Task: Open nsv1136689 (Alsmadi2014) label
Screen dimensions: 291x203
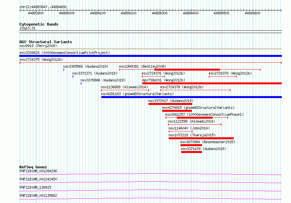Action: point(124,87)
